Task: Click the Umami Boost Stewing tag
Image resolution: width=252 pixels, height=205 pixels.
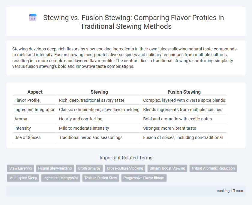Action: click(x=167, y=168)
